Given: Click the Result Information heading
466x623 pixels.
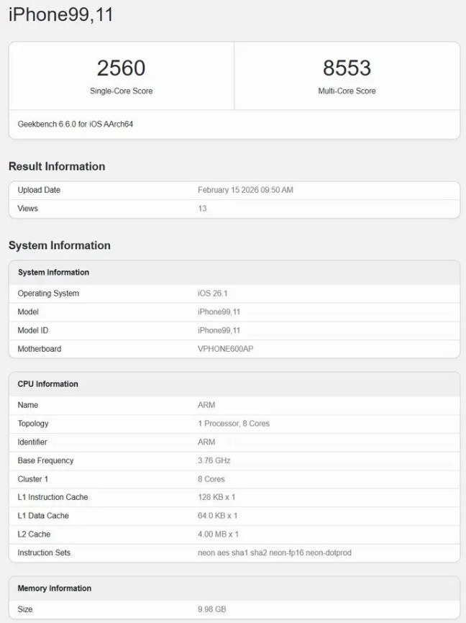Looking at the screenshot, I should (57, 166).
